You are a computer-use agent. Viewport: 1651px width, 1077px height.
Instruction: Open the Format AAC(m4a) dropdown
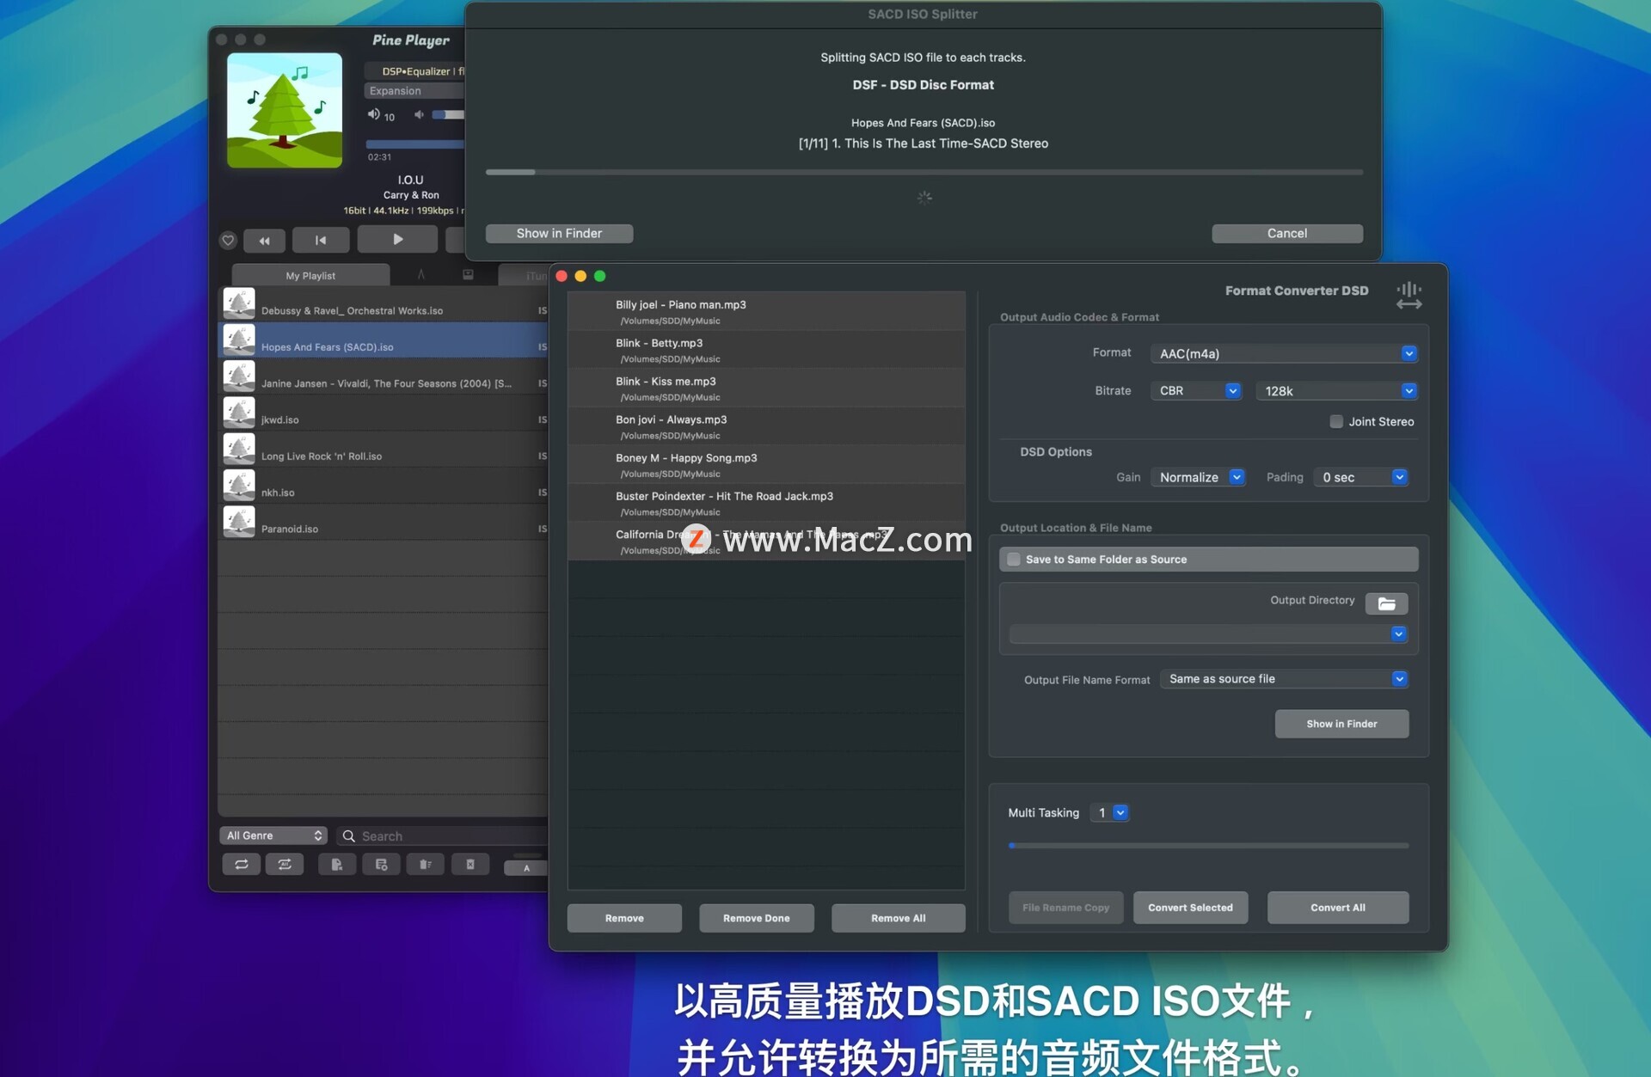1284,353
